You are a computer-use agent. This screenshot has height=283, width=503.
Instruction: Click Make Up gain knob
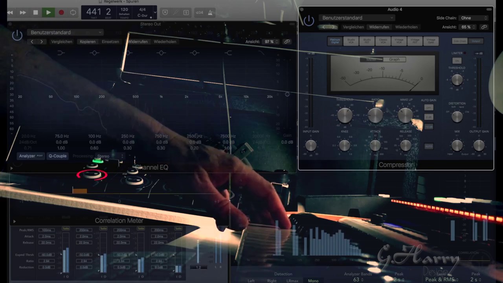(x=406, y=115)
